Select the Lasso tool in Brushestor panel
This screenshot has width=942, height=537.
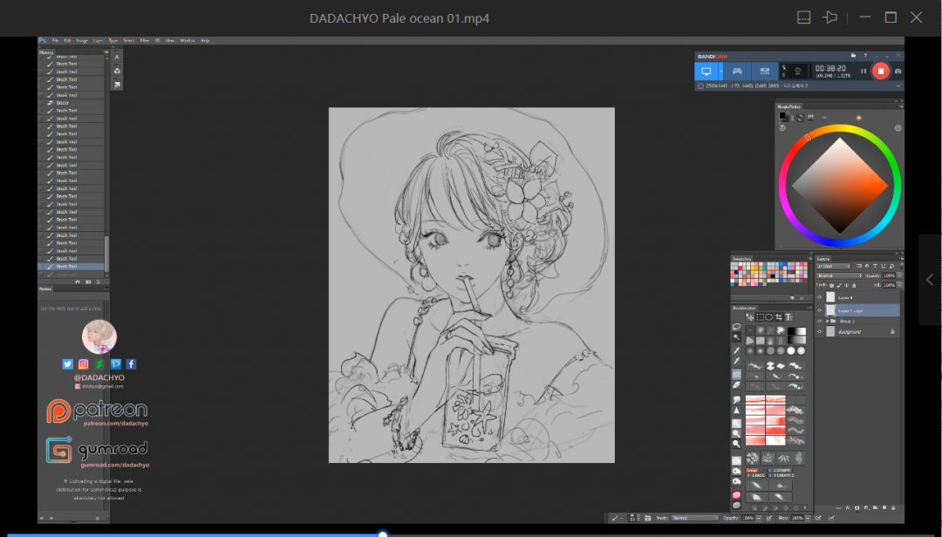(x=736, y=327)
